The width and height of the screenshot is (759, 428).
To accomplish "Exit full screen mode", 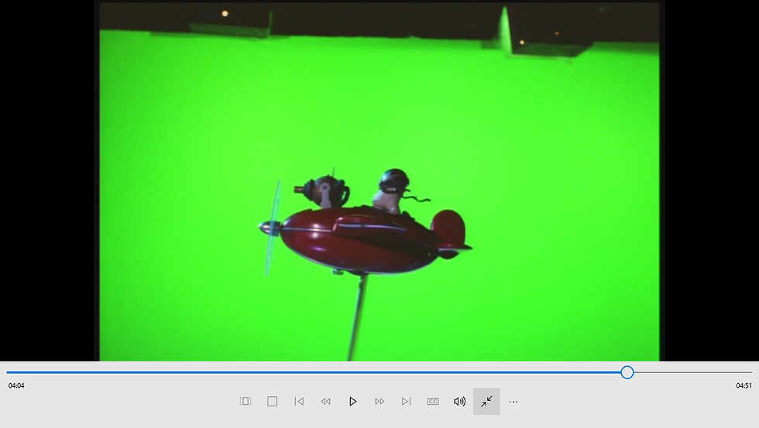I will (486, 402).
